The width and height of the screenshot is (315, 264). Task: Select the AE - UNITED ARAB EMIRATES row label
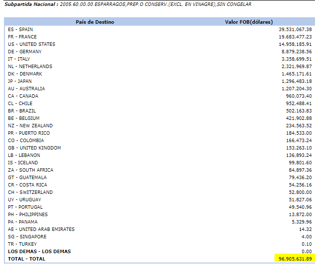41,229
